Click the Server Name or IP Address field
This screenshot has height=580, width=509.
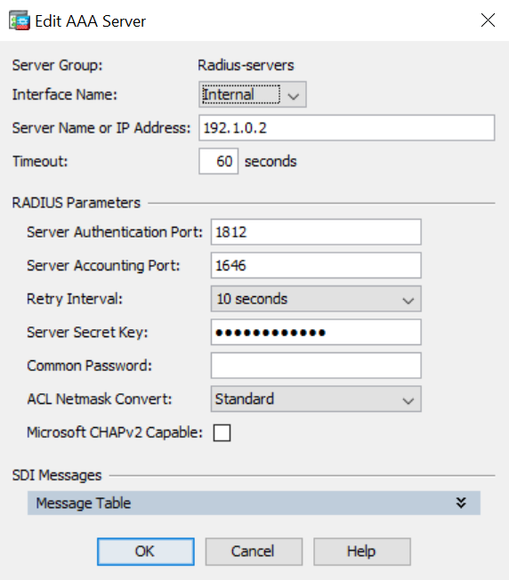point(347,127)
